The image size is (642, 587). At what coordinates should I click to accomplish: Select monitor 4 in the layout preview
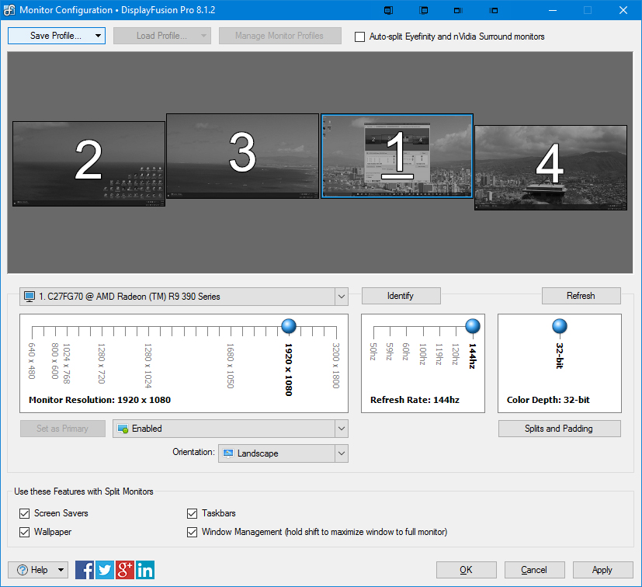coord(550,168)
